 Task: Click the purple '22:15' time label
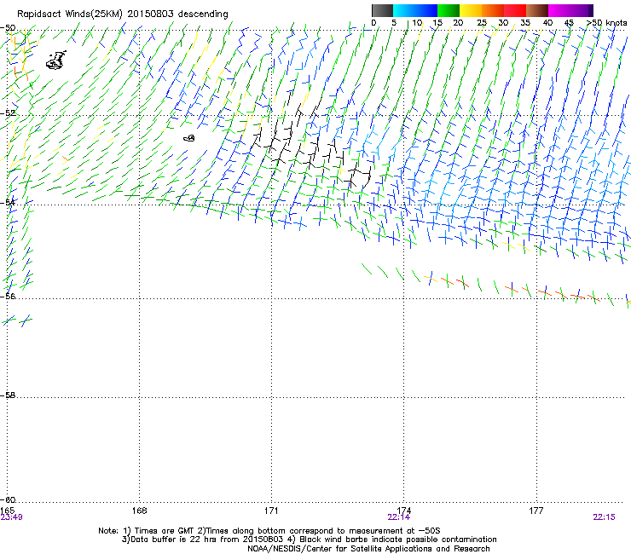click(x=604, y=517)
